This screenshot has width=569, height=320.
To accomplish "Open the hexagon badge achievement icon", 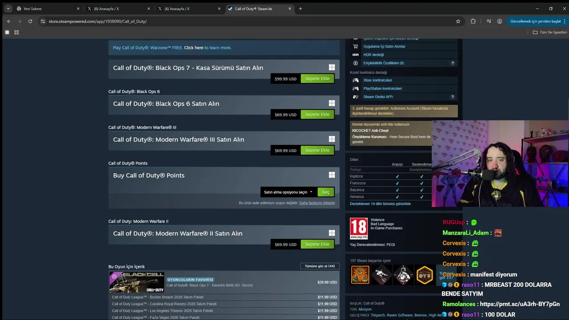I will [425, 275].
